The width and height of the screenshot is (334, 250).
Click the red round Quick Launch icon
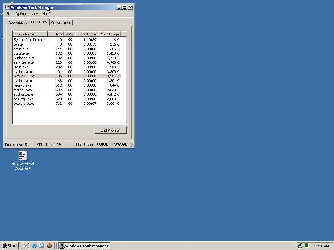[x=49, y=246]
